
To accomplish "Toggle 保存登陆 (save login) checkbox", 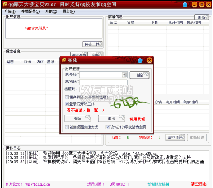I will 67,97.
